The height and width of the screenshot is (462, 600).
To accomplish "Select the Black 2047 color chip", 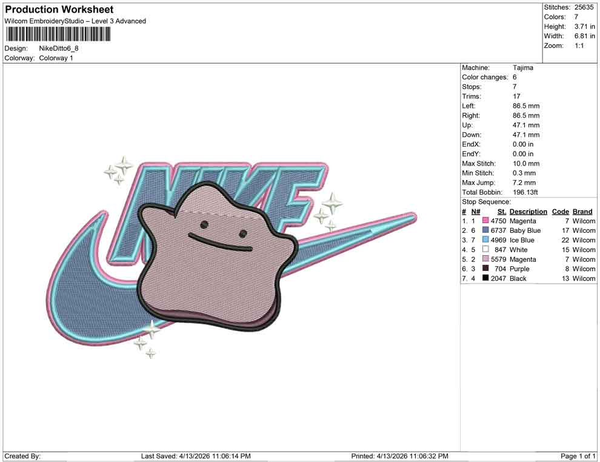I will (485, 278).
